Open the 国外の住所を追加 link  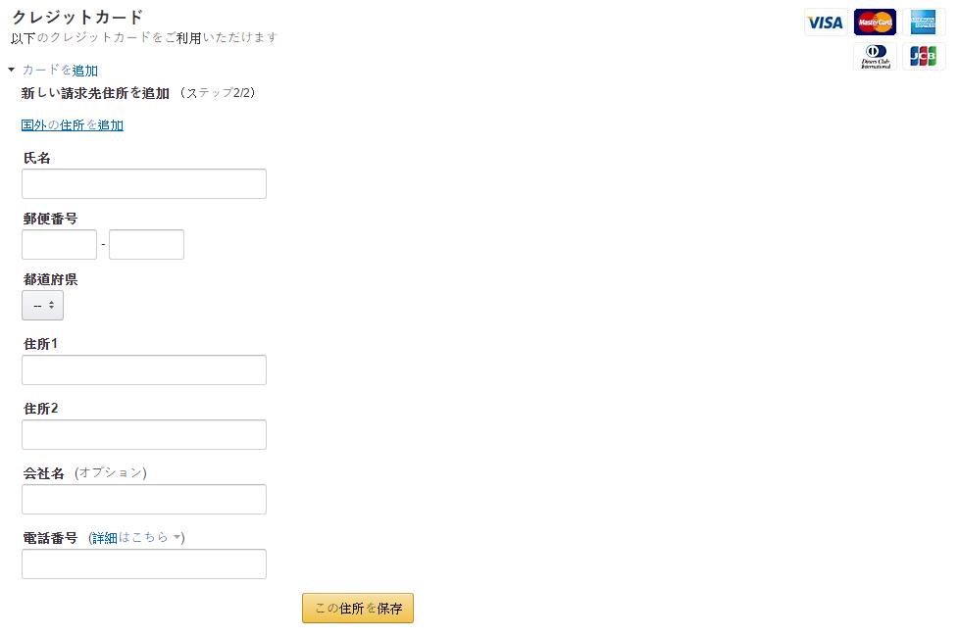pos(73,124)
